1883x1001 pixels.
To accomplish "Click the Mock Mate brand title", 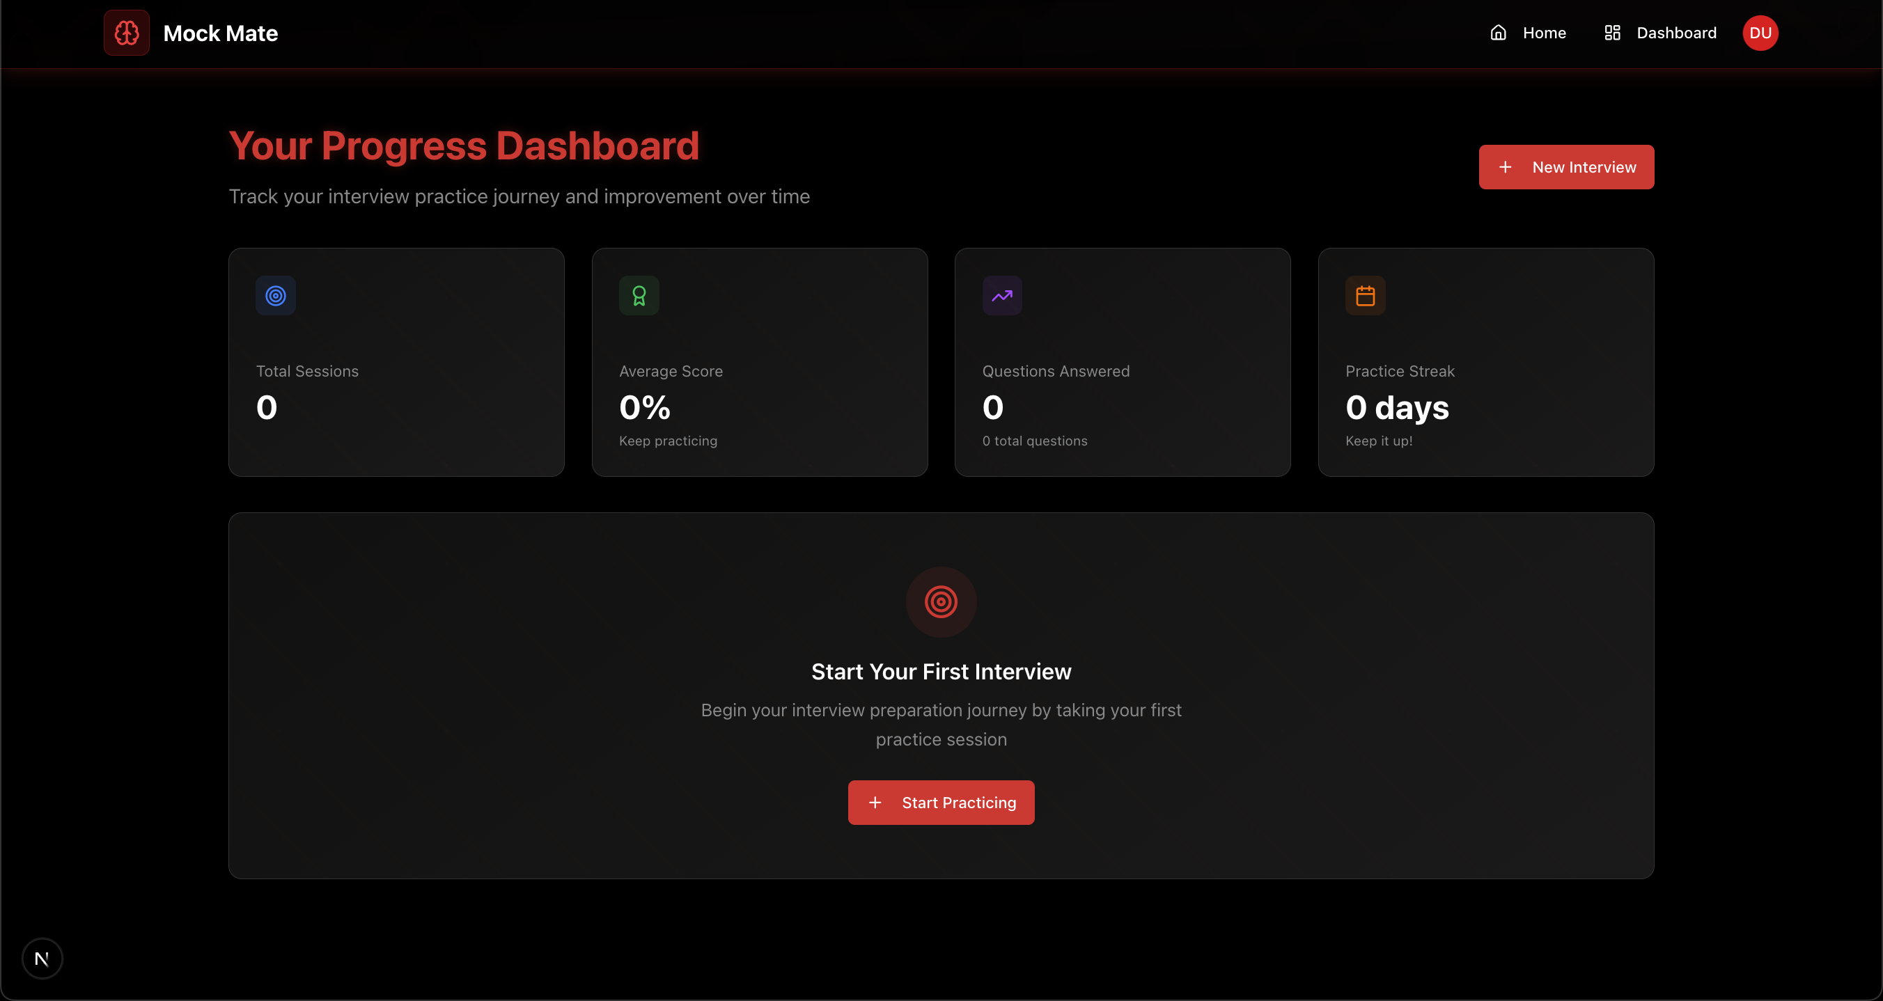I will point(220,33).
